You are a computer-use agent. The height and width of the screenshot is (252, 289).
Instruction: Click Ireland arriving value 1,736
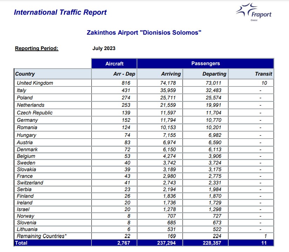point(170,203)
